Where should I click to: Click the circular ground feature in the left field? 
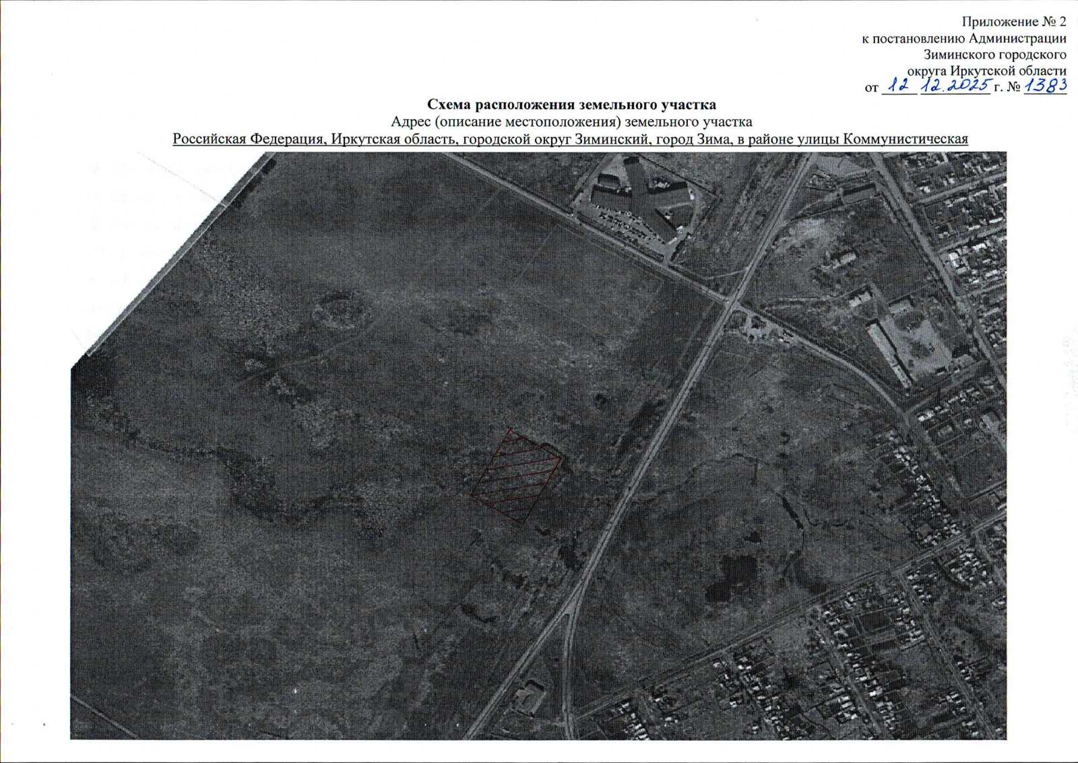[x=340, y=311]
